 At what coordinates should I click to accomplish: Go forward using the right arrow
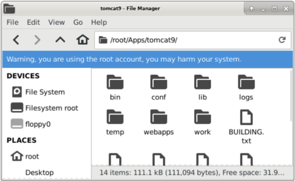(x=37, y=40)
